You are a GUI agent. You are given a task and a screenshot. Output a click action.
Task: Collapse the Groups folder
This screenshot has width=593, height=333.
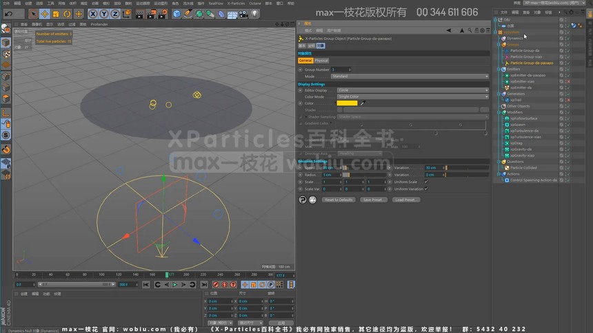click(x=499, y=45)
